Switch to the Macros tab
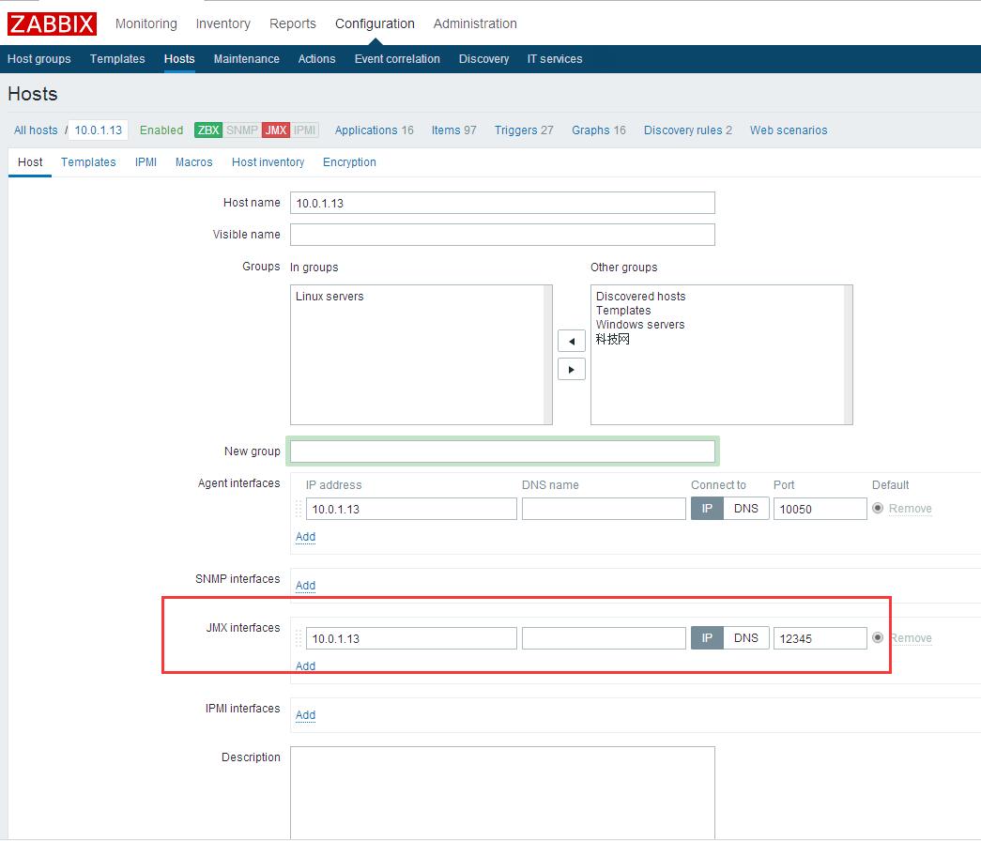 [194, 162]
